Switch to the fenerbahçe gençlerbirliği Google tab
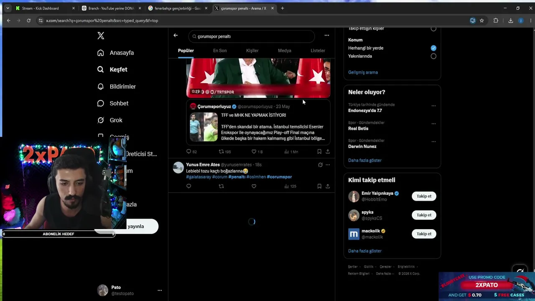Viewport: 535px width, 301px height. coord(178,8)
